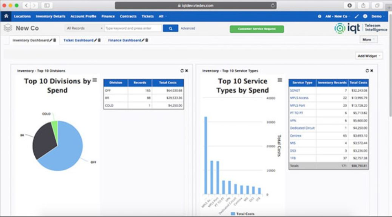The image size is (392, 217).
Task: Edit the Inventory Dashboard tab name
Action: (51, 40)
